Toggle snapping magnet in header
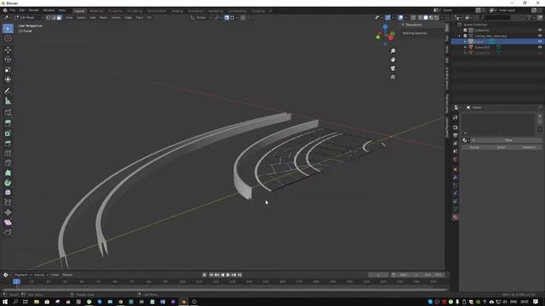The height and width of the screenshot is (306, 545). (x=227, y=17)
